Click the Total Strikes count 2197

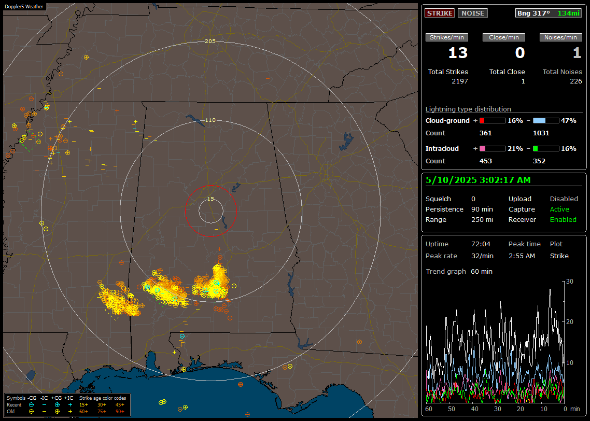pyautogui.click(x=460, y=81)
